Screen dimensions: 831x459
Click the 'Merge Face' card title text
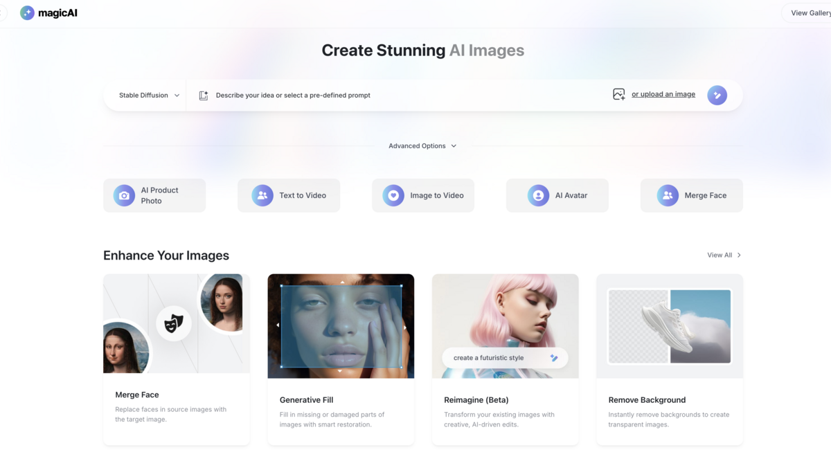(x=137, y=395)
